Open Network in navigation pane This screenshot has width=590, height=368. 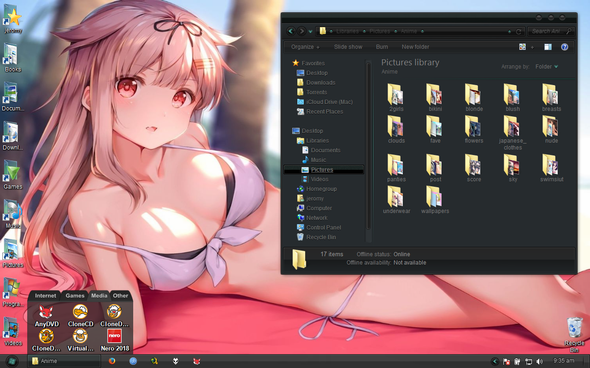coord(312,218)
